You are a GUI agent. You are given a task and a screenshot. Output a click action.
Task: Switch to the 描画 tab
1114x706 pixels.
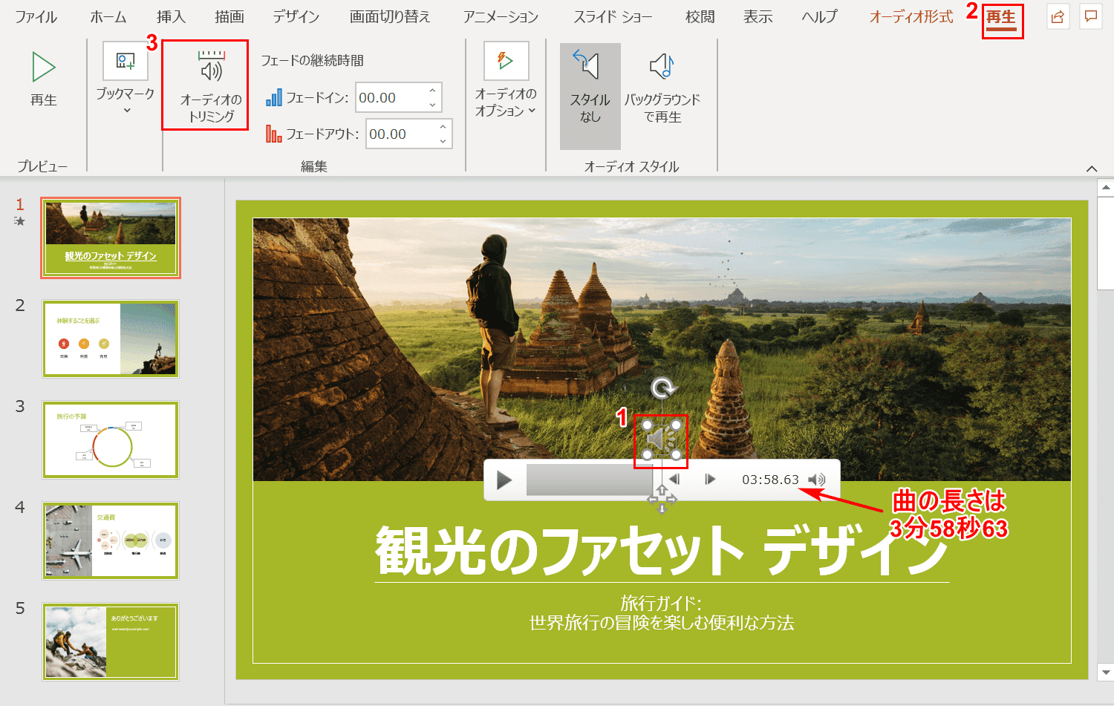[x=229, y=16]
